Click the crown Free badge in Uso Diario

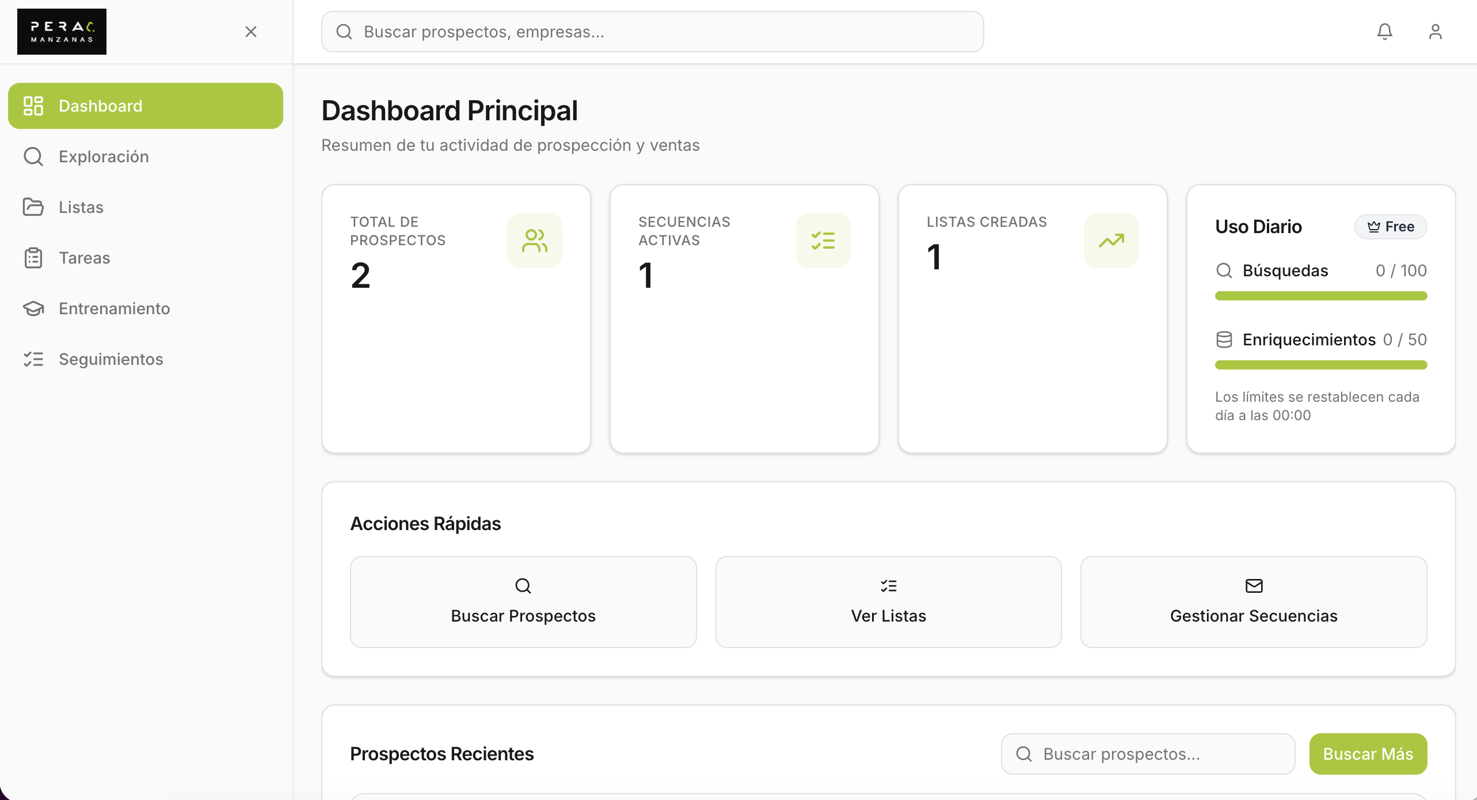tap(1391, 226)
